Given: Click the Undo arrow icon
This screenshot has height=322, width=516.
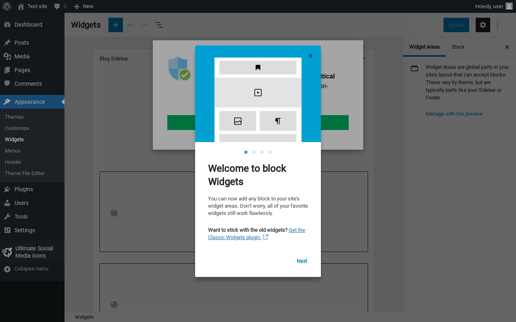Looking at the screenshot, I should (x=130, y=25).
